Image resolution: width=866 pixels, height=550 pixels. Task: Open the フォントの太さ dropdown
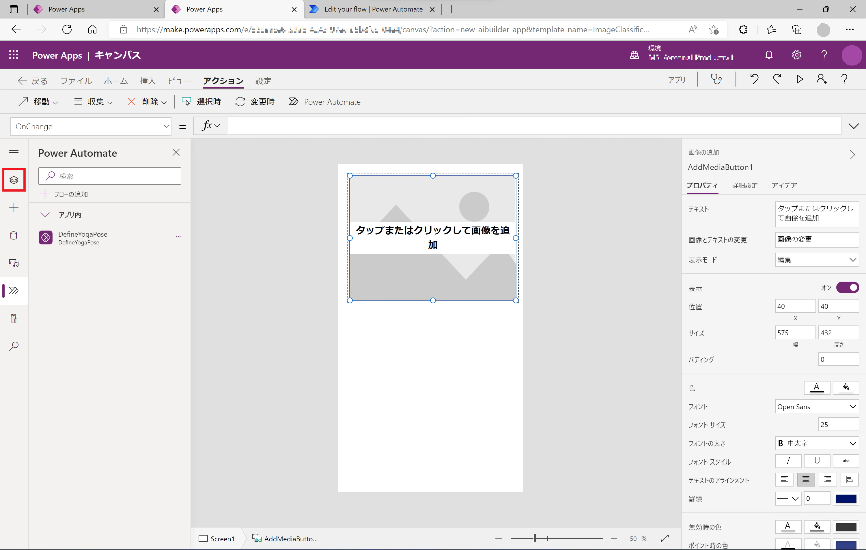pyautogui.click(x=817, y=443)
